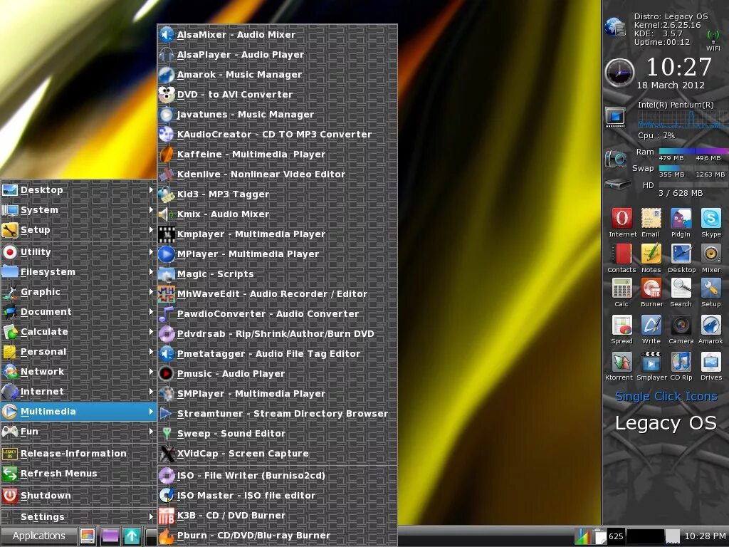Open the Setup wrench sidebar icon
This screenshot has height=547, width=729.
click(711, 288)
